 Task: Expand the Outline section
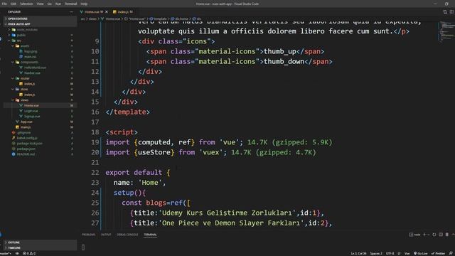pyautogui.click(x=41, y=242)
